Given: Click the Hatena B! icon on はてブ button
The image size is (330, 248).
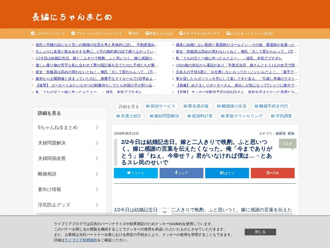Looking at the screenshot, I should (x=222, y=173).
